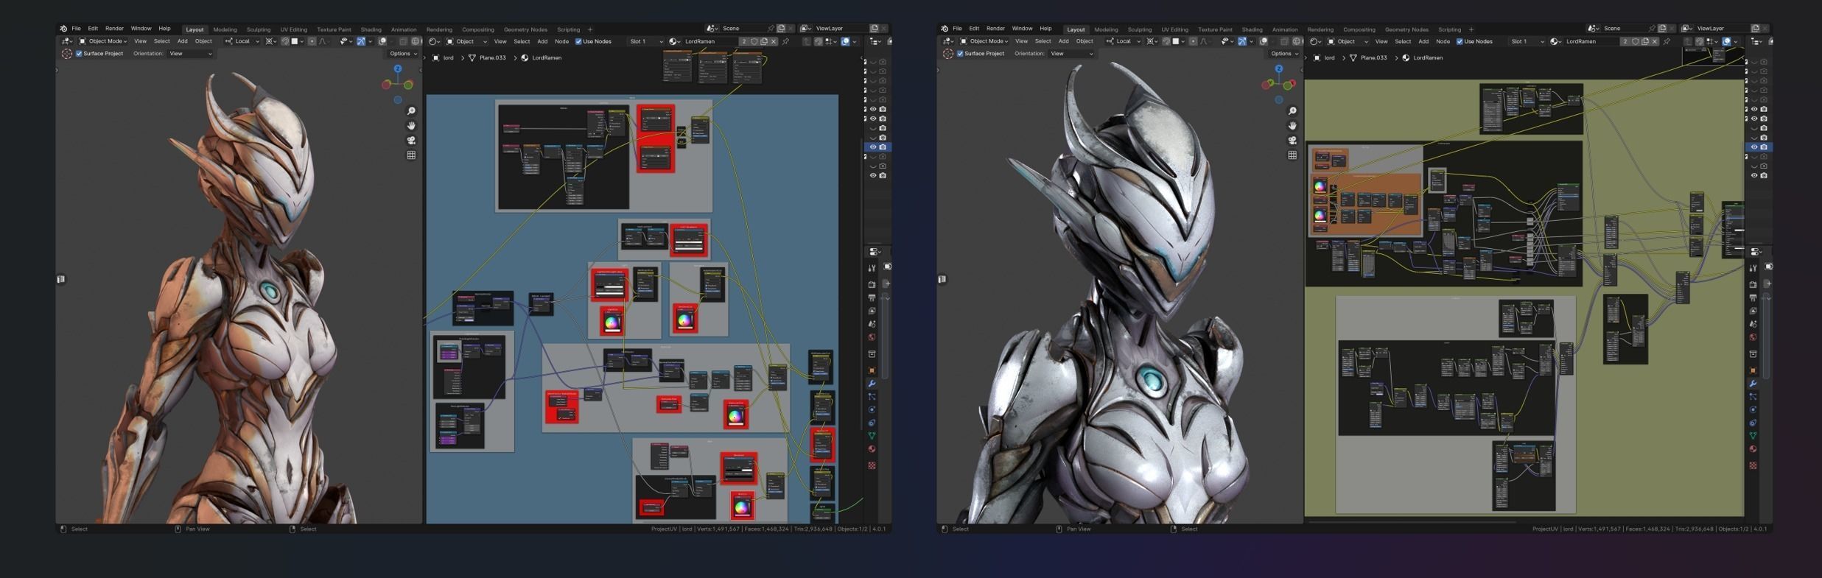The image size is (1822, 578).
Task: Click upper color wheel in right window's orange frame
Action: click(1320, 186)
